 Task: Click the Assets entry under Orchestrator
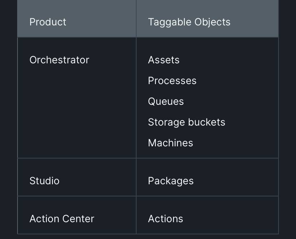pyautogui.click(x=164, y=60)
